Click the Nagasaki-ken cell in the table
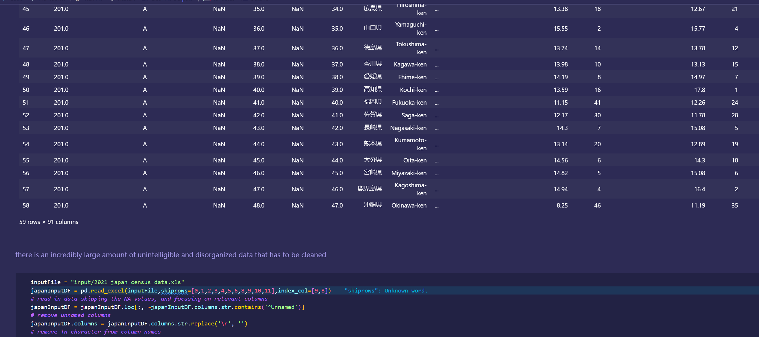Screen dimensions: 759x337 point(408,128)
